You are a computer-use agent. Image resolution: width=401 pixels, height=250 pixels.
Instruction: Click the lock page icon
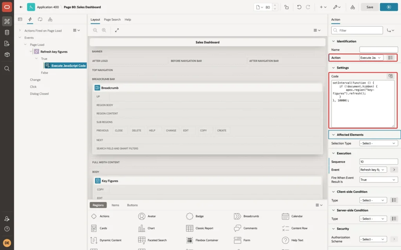pos(286,7)
